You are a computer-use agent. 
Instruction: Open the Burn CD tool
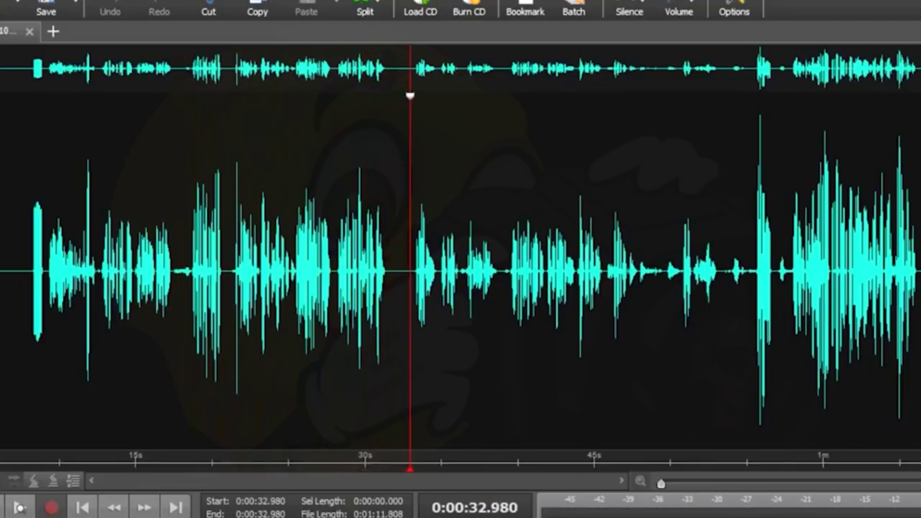469,9
